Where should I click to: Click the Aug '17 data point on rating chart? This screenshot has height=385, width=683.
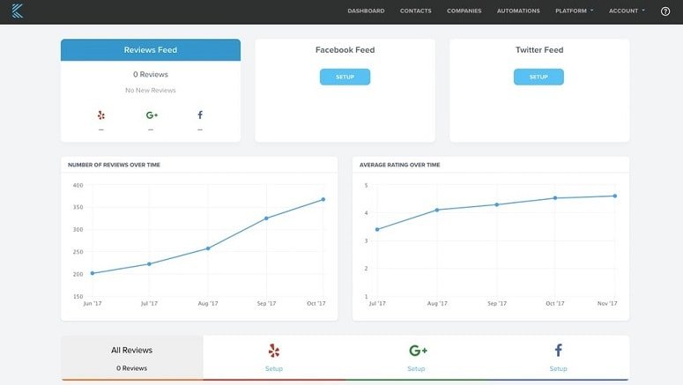click(437, 210)
